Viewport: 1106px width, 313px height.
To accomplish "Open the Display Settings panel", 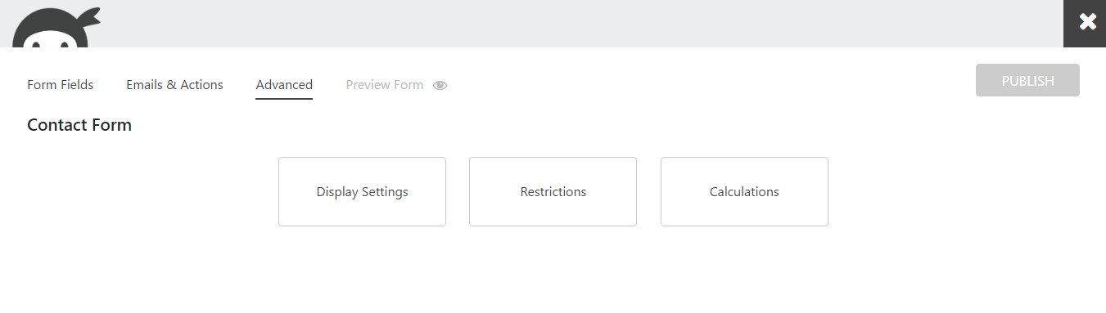I will pyautogui.click(x=362, y=191).
